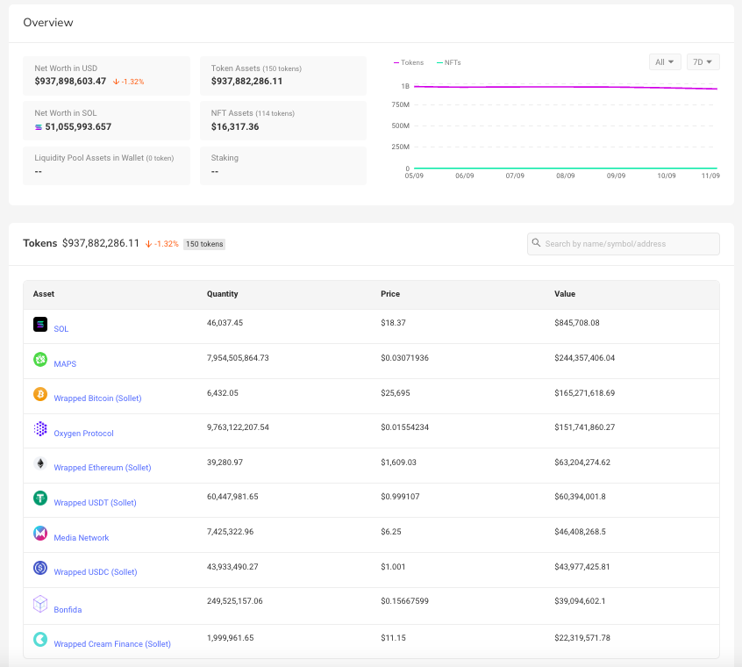Click the Media Network icon

click(x=40, y=534)
